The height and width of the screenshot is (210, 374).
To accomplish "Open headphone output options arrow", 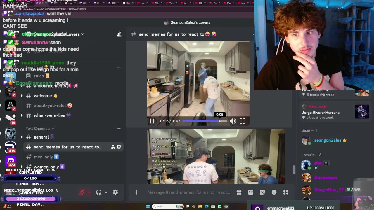I will point(106,192).
